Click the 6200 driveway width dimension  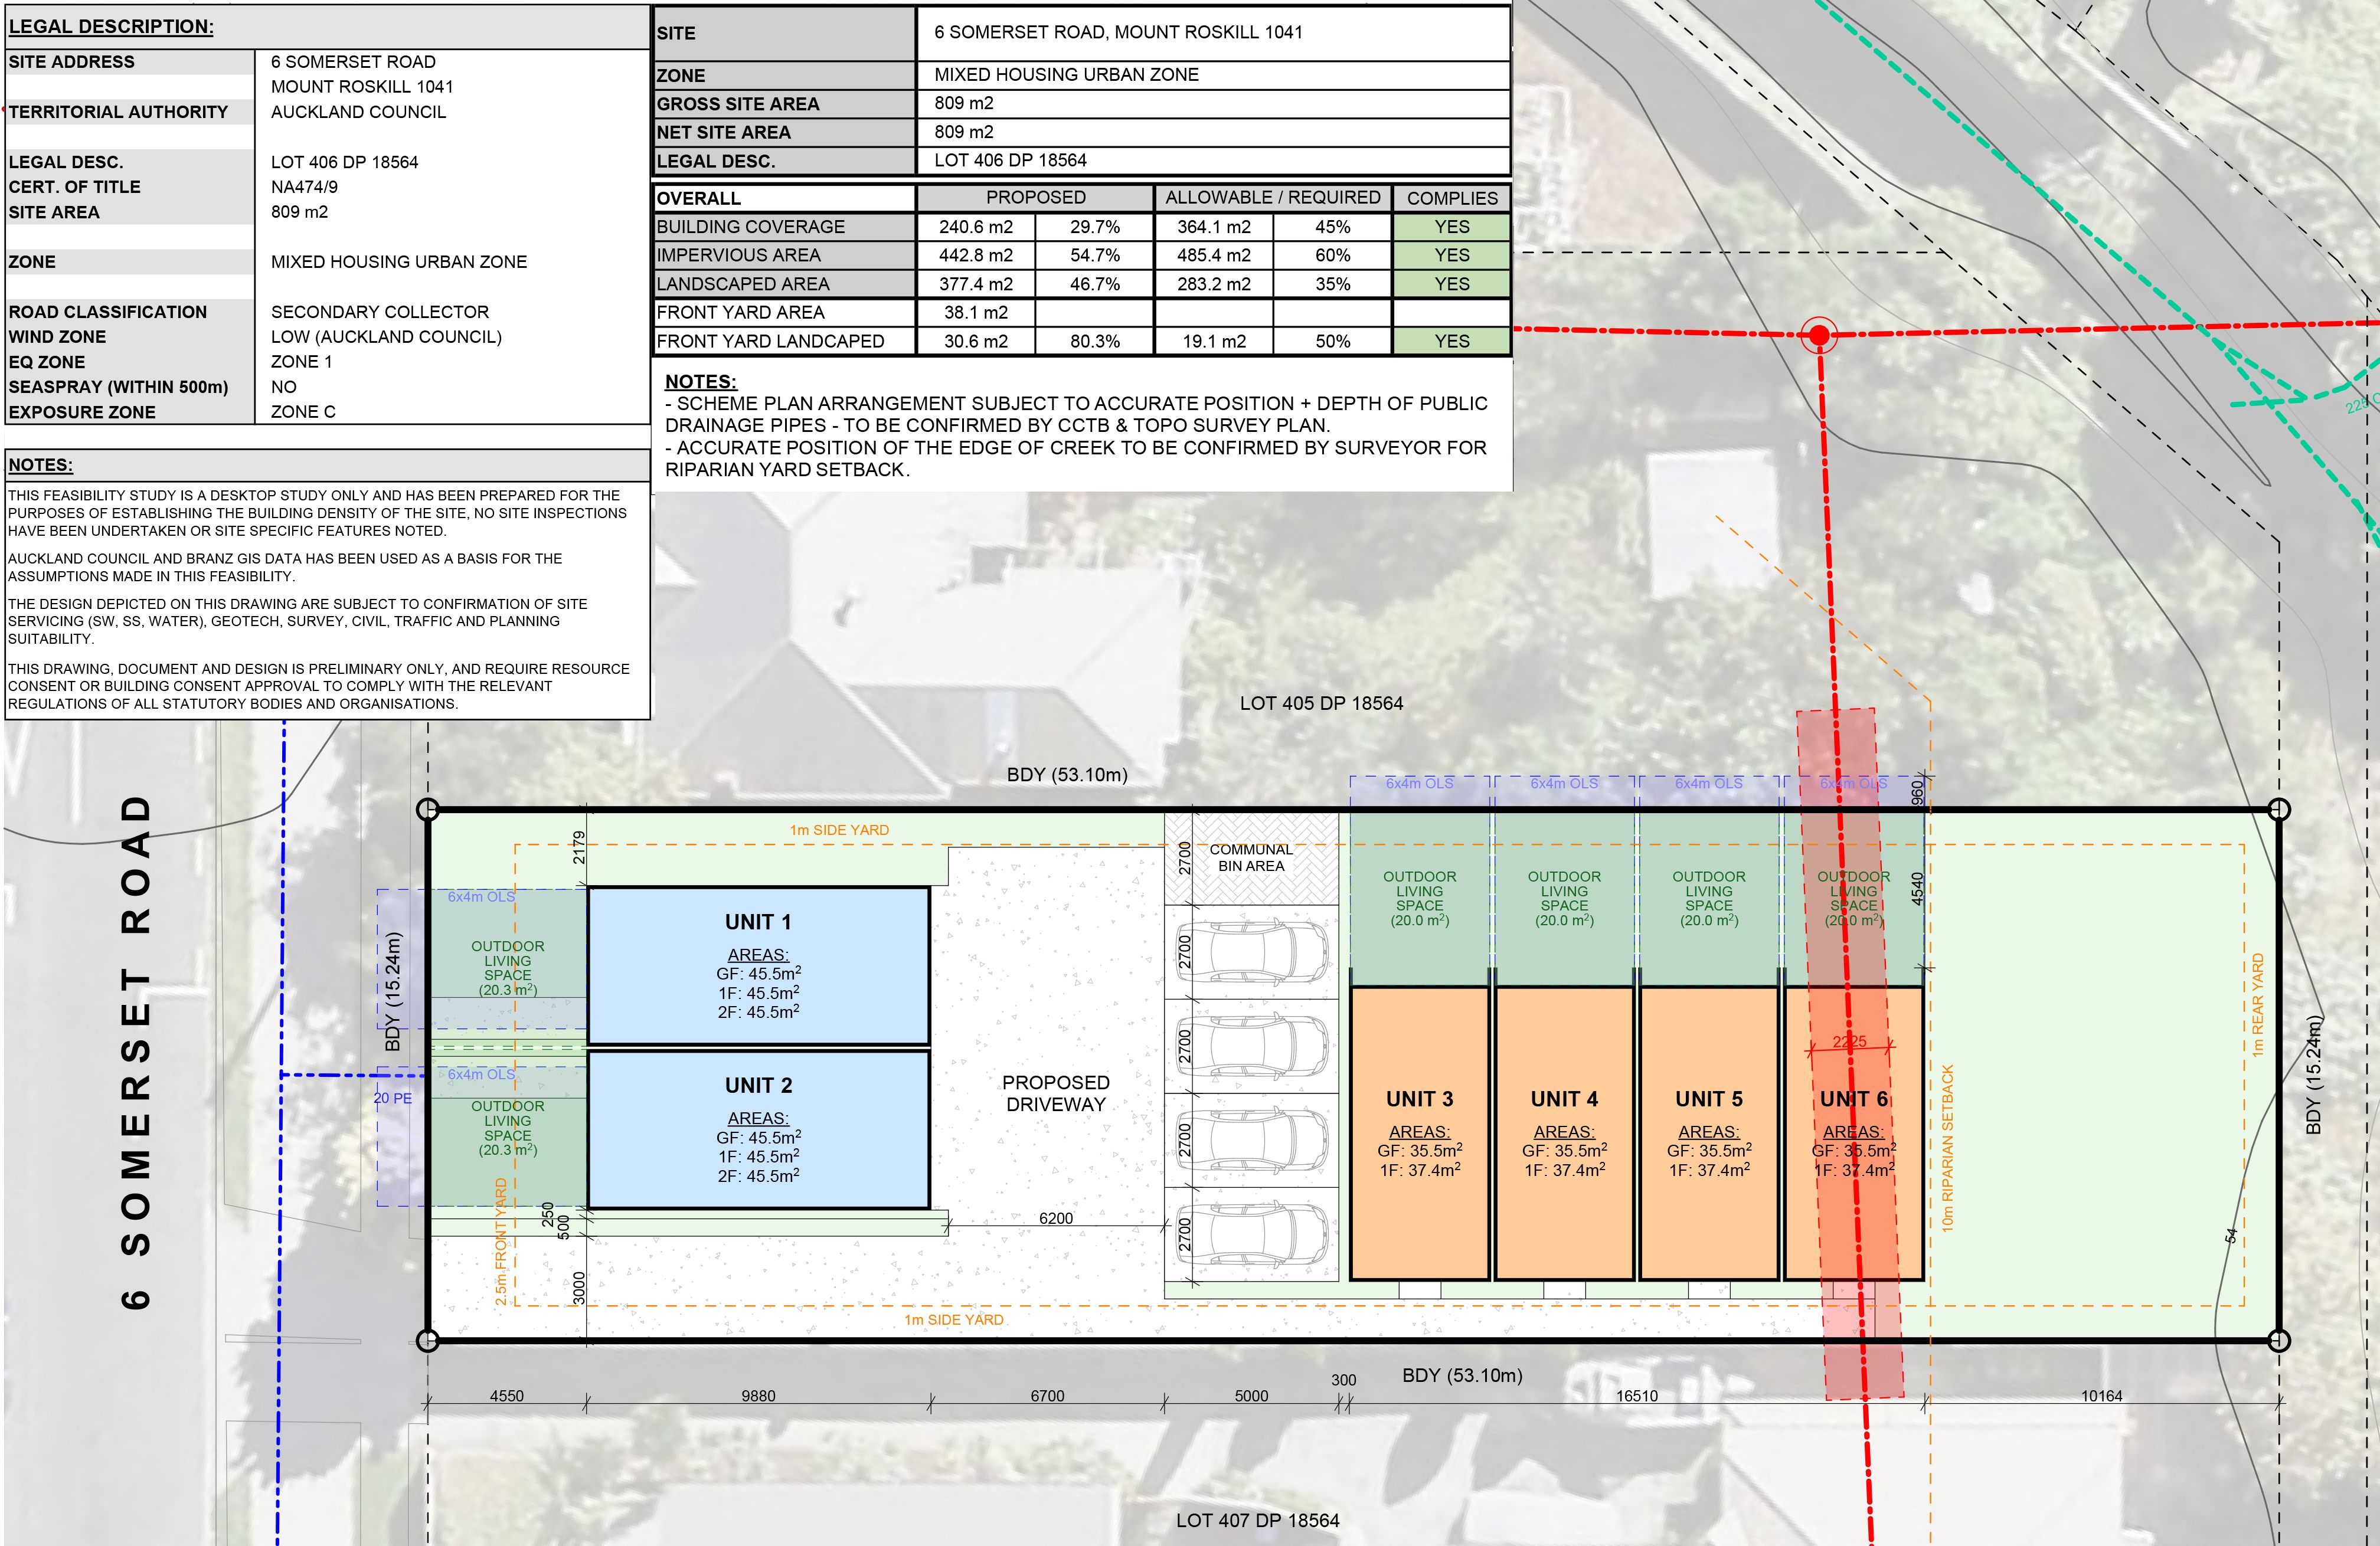point(1055,1218)
